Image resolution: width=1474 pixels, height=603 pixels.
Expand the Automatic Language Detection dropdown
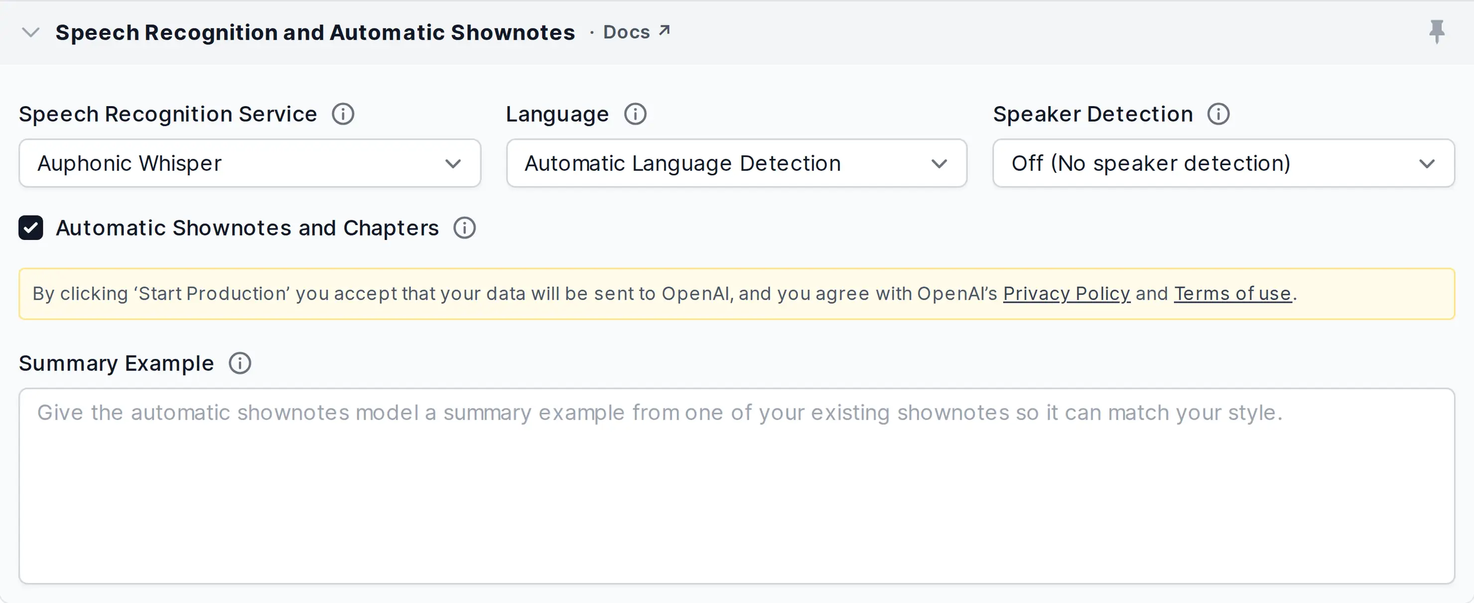pos(736,163)
